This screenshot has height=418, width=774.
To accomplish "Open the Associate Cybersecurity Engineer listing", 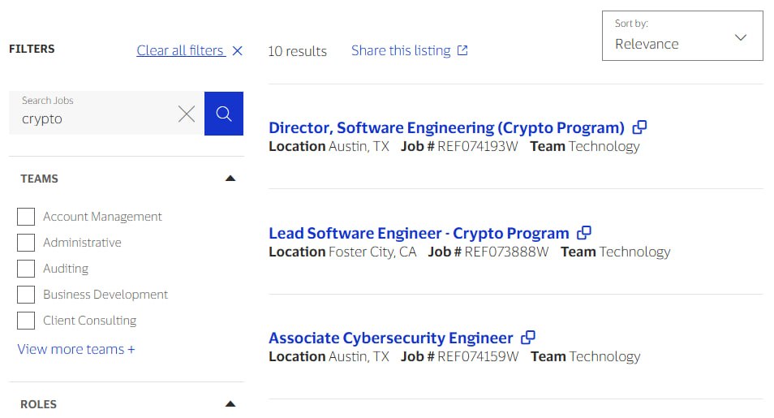I will (x=391, y=338).
